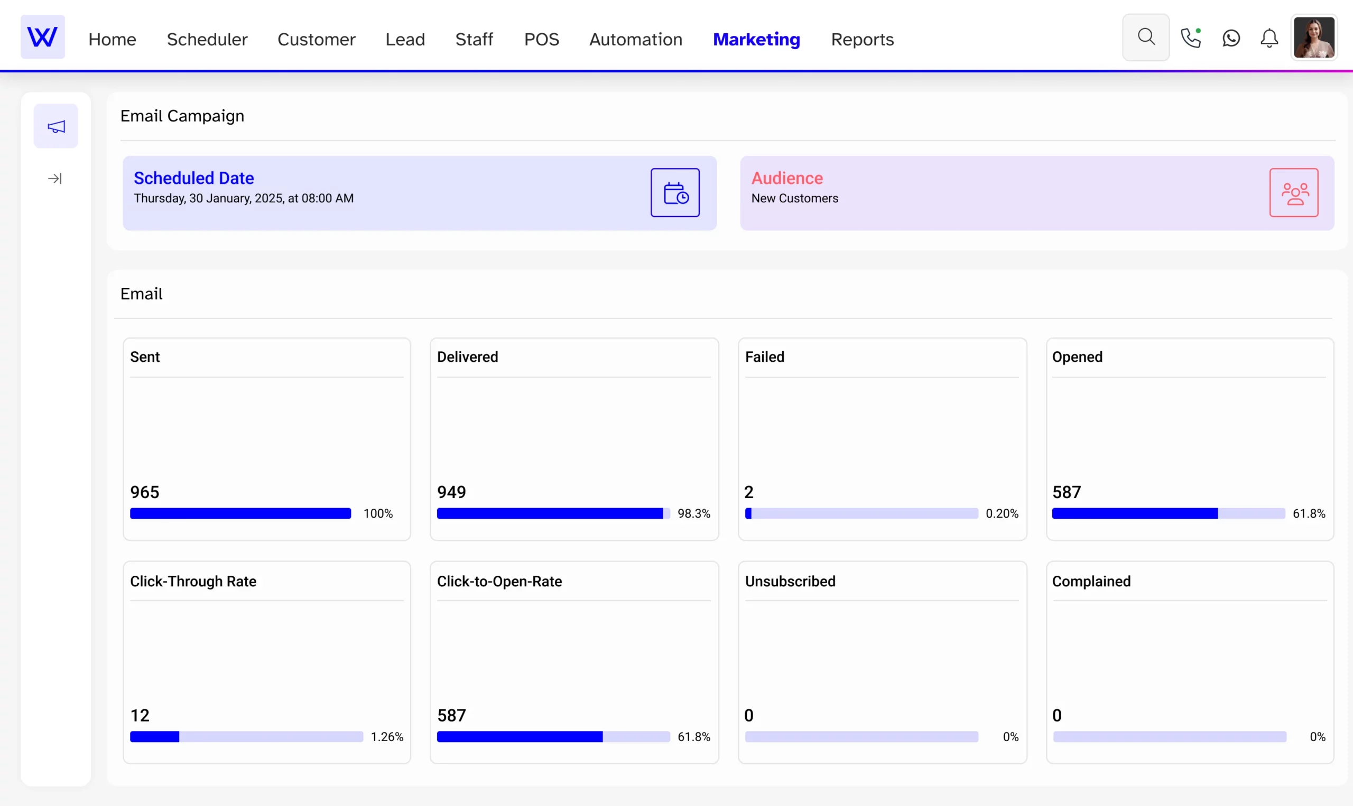The width and height of the screenshot is (1353, 806).
Task: Click the phone call icon
Action: coord(1190,38)
